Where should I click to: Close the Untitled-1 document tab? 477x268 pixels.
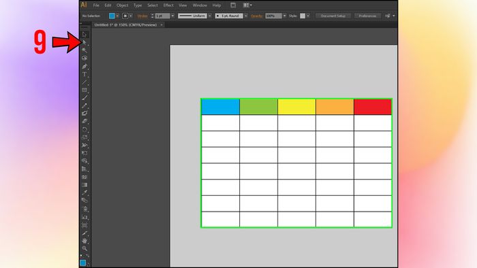click(161, 25)
